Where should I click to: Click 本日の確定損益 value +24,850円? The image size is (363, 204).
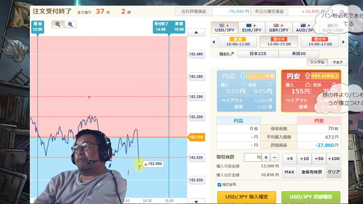[314, 12]
